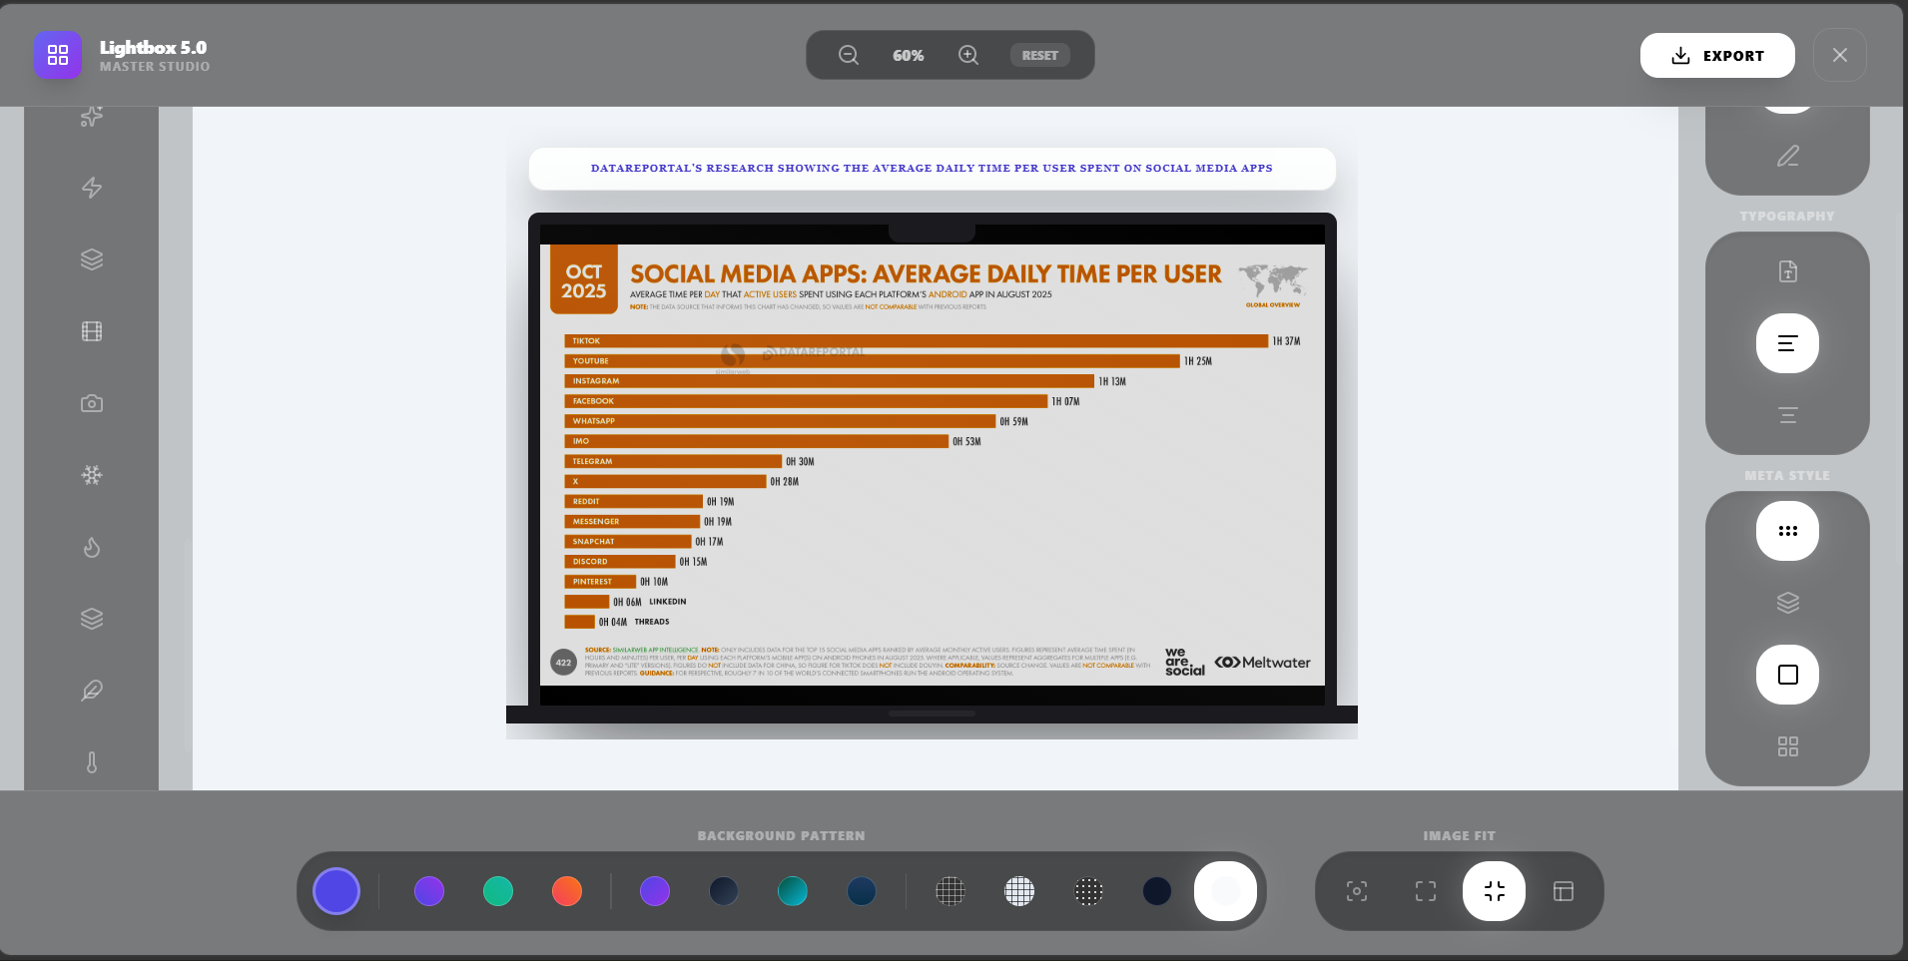Viewport: 1908px width, 961px height.
Task: Click the thermometer icon in left sidebar
Action: pyautogui.click(x=92, y=762)
